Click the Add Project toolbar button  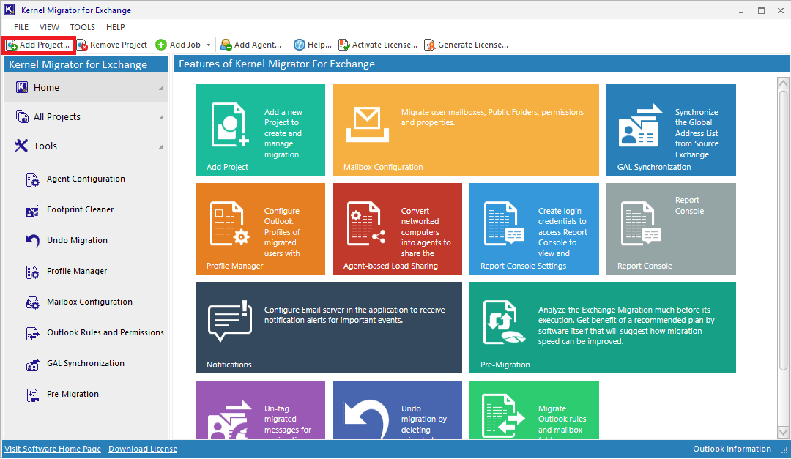click(x=38, y=45)
